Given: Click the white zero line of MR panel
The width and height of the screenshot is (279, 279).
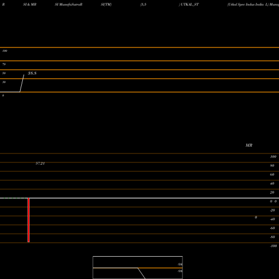Looking at the screenshot, I should (x=139, y=198).
